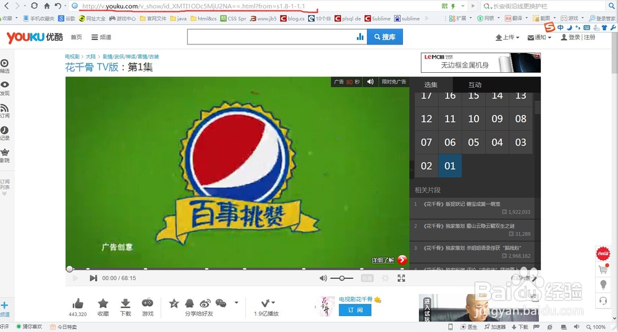Click the browser address bar URL

point(193,6)
